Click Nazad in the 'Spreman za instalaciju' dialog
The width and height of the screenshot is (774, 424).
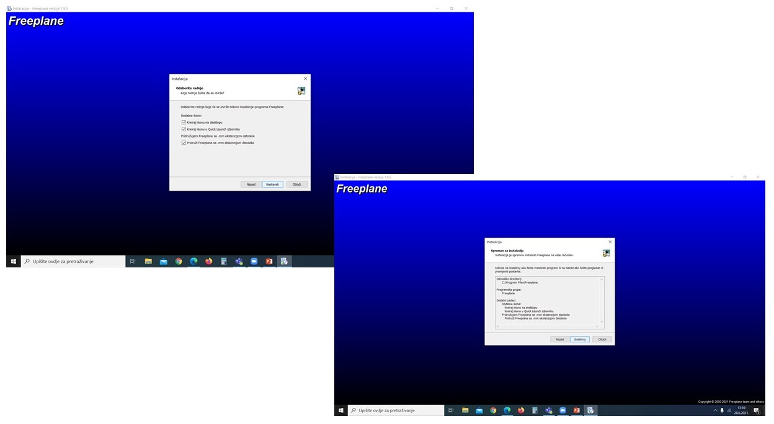560,339
